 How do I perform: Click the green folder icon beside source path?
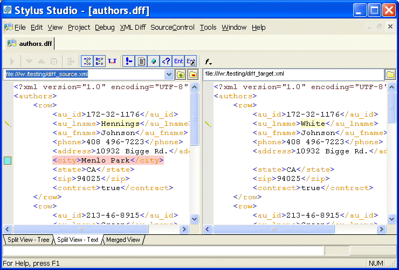pos(181,75)
